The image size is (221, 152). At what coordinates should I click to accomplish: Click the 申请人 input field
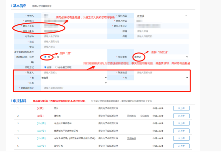click(x=74, y=16)
